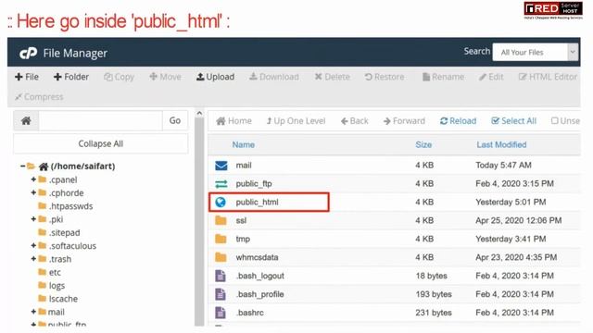Image resolution: width=593 pixels, height=333 pixels.
Task: Click the .bash_profile file icon
Action: (221, 294)
